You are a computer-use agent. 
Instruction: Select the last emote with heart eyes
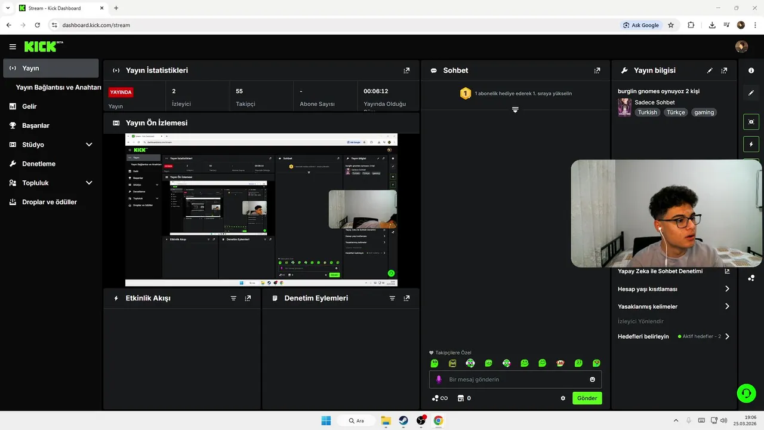pos(596,363)
